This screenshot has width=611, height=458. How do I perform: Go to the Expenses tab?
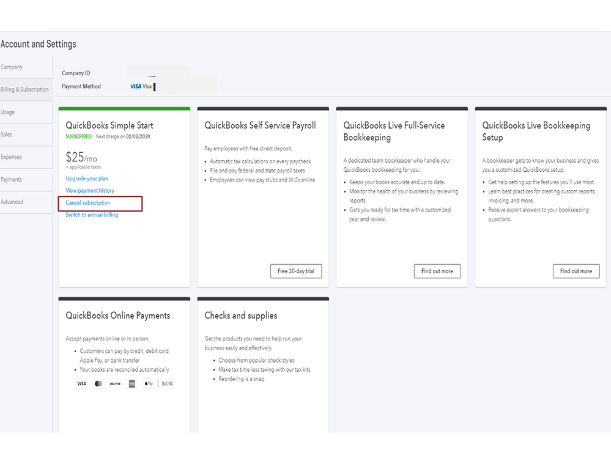click(x=11, y=157)
